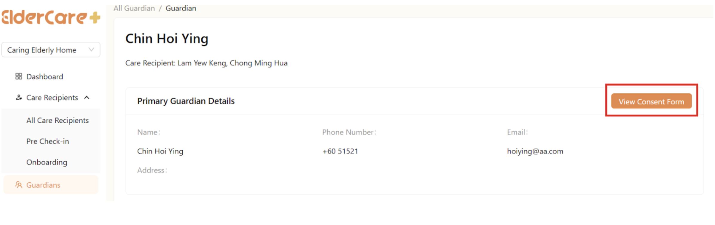Collapse the Care Recipients chevron arrow
Screen dimensions: 715x225
(x=87, y=97)
